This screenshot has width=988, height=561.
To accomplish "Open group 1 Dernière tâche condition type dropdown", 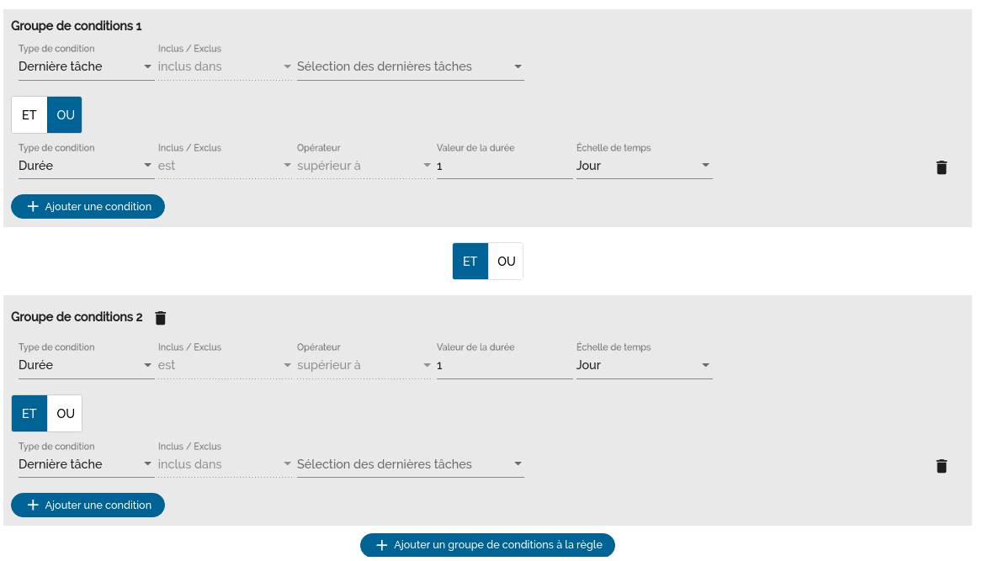I will pos(85,66).
